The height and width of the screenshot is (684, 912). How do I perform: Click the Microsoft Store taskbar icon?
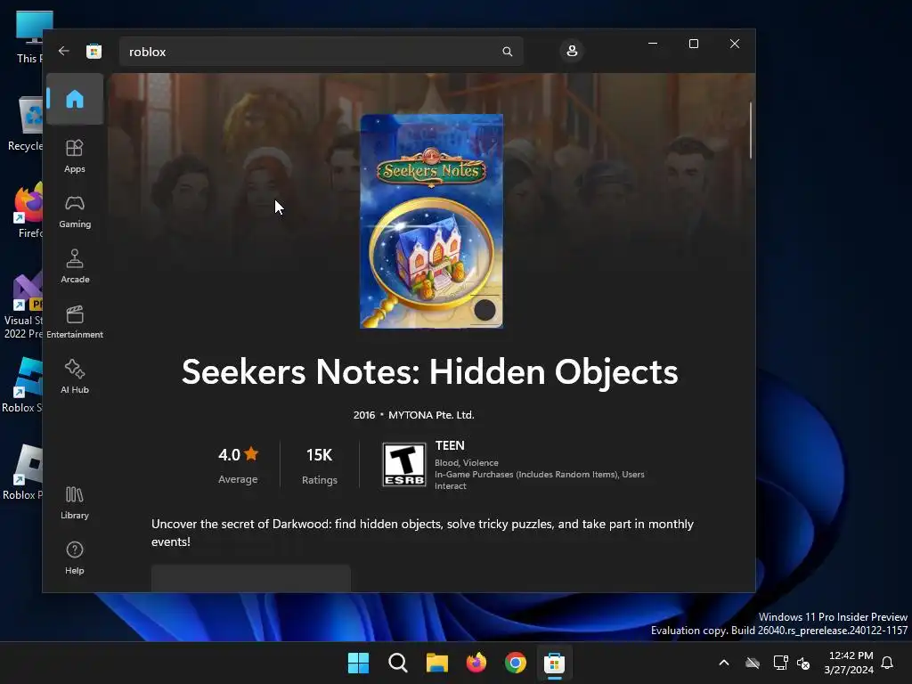pyautogui.click(x=554, y=663)
